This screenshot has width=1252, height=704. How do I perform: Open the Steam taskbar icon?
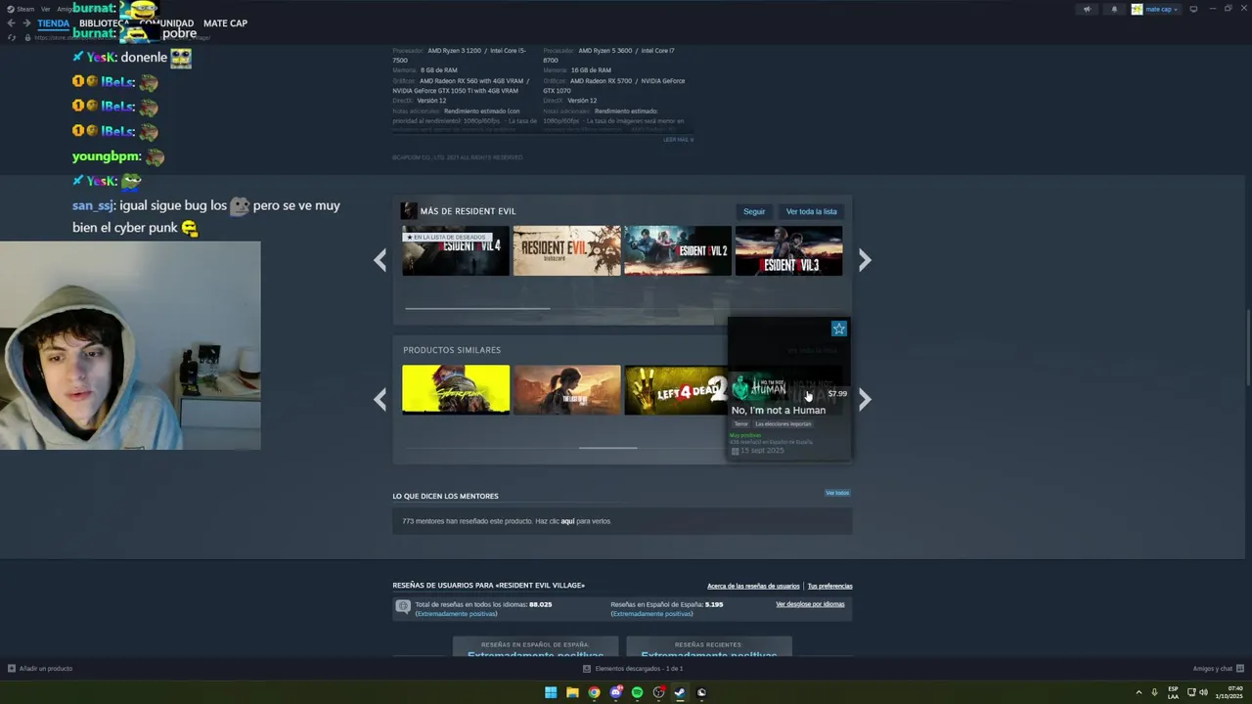click(x=680, y=692)
